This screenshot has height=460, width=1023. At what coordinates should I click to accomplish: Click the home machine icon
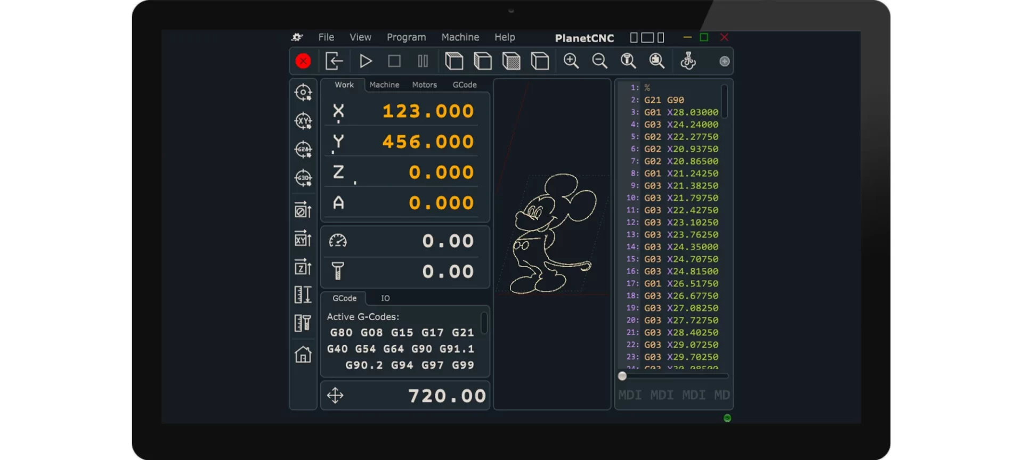tap(303, 354)
